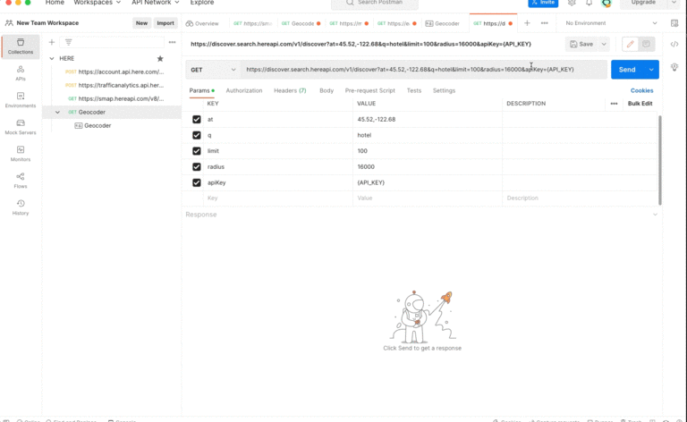Open the comments icon beside the pencil
Viewport: 687px width, 422px height.
click(646, 44)
